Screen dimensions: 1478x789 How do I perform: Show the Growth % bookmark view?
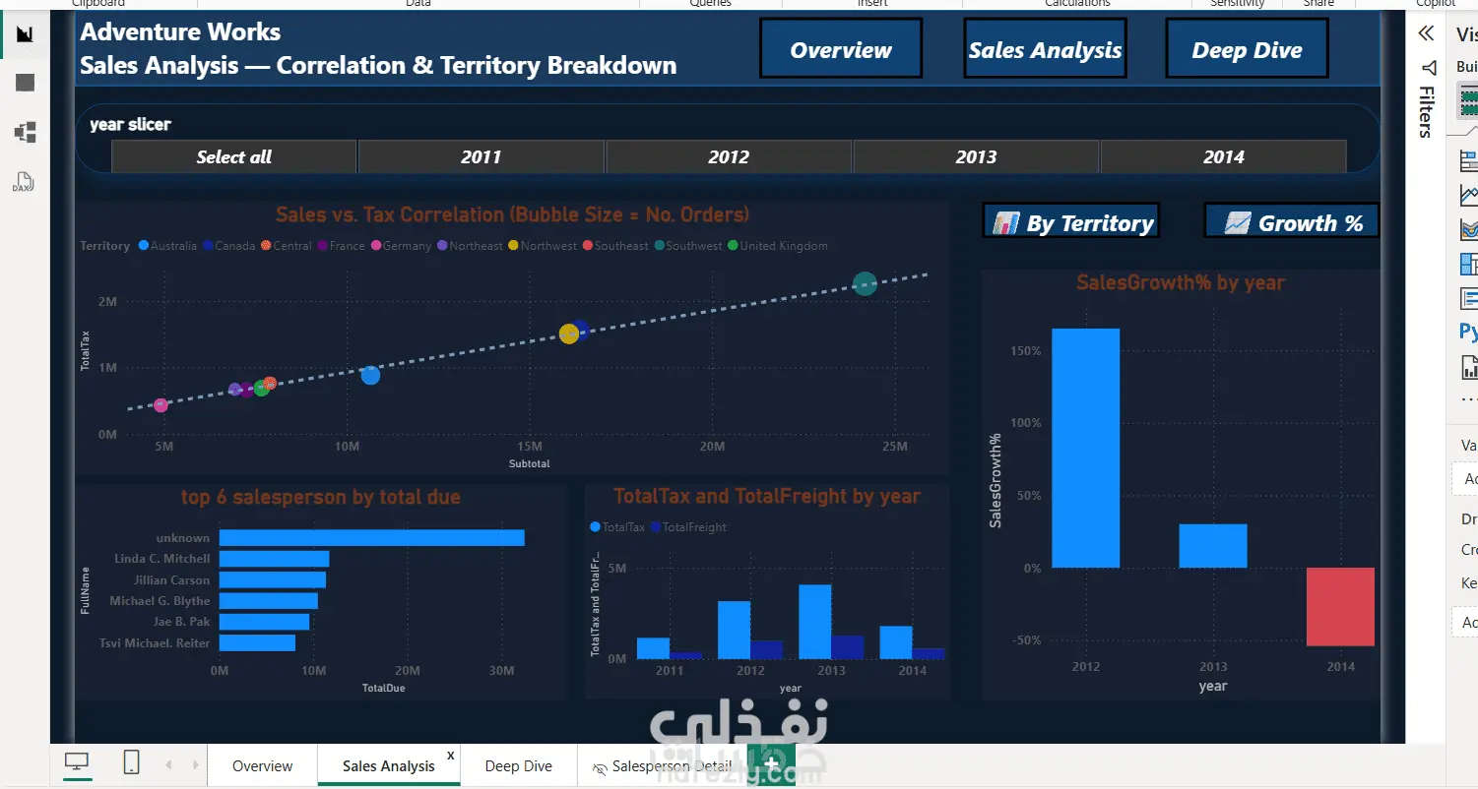point(1292,222)
